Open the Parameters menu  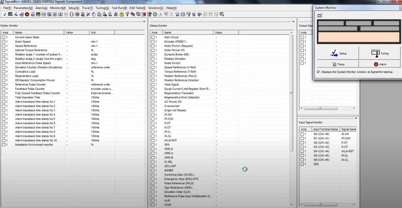(x=23, y=8)
